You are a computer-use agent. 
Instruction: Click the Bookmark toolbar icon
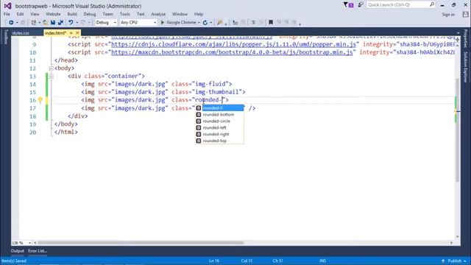pos(271,23)
